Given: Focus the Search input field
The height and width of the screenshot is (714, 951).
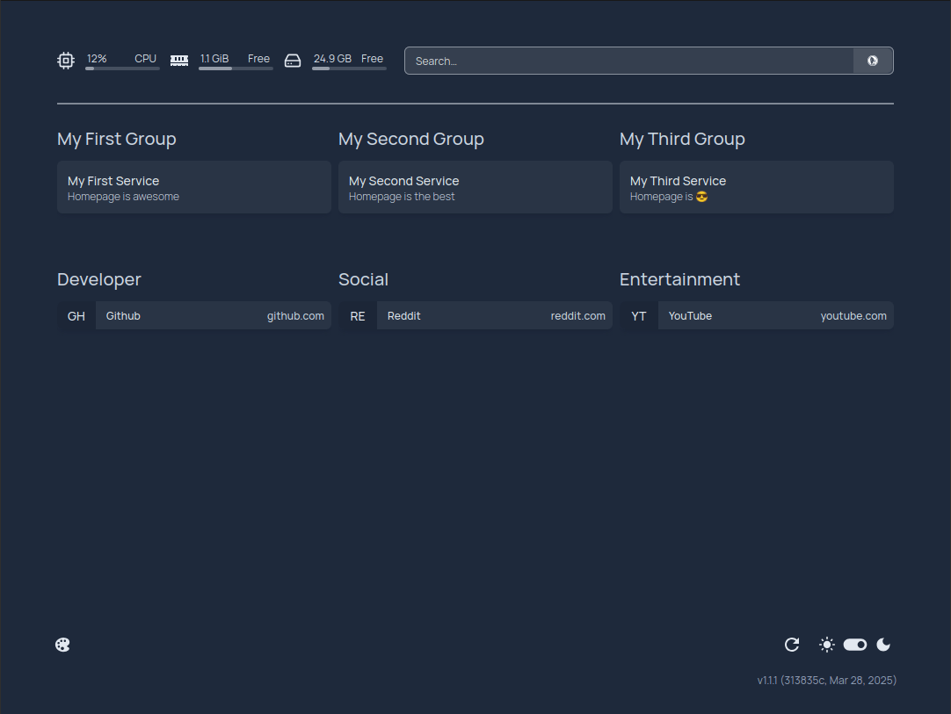Looking at the screenshot, I should 628,61.
